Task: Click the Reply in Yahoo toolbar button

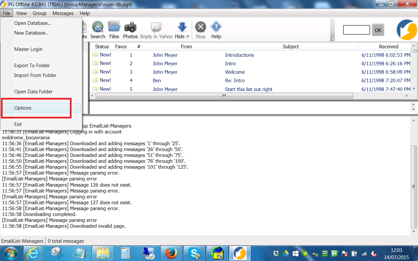Action: tap(156, 30)
